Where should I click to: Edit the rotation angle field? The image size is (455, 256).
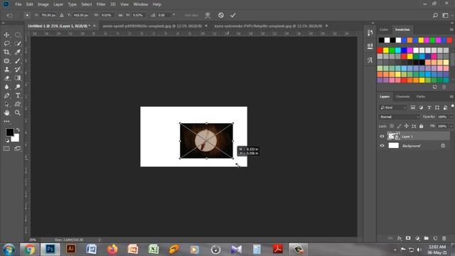[x=164, y=15]
